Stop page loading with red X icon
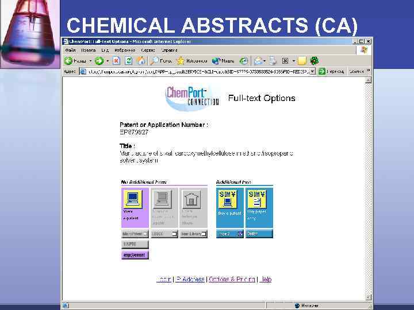This screenshot has width=414, height=310. coord(116,61)
